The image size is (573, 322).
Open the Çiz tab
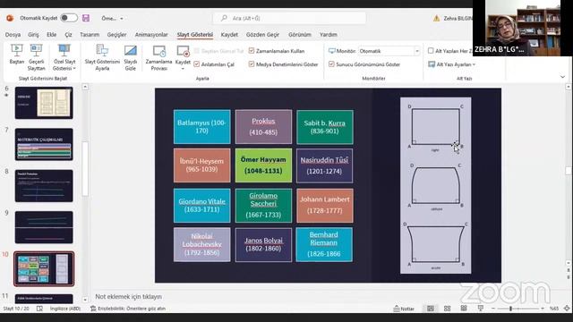point(68,35)
